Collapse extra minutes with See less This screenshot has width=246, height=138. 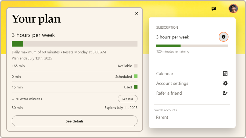128,99
